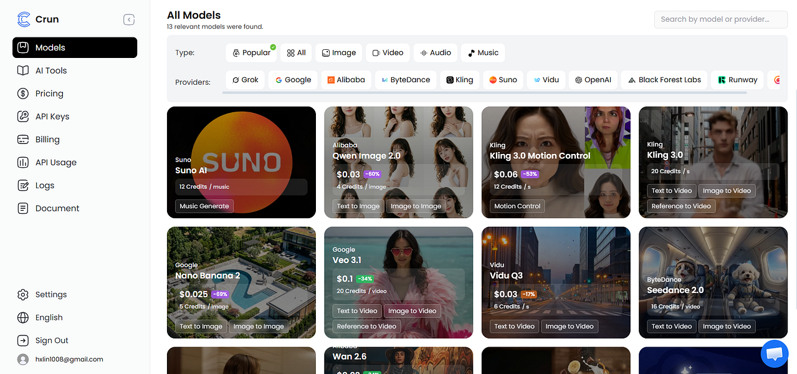The image size is (797, 374).
Task: Click the user avatar icon
Action: pos(23,359)
